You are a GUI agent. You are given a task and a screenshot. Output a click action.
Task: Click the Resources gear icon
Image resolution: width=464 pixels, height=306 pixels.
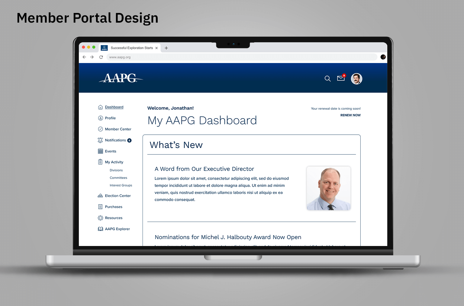(x=100, y=218)
